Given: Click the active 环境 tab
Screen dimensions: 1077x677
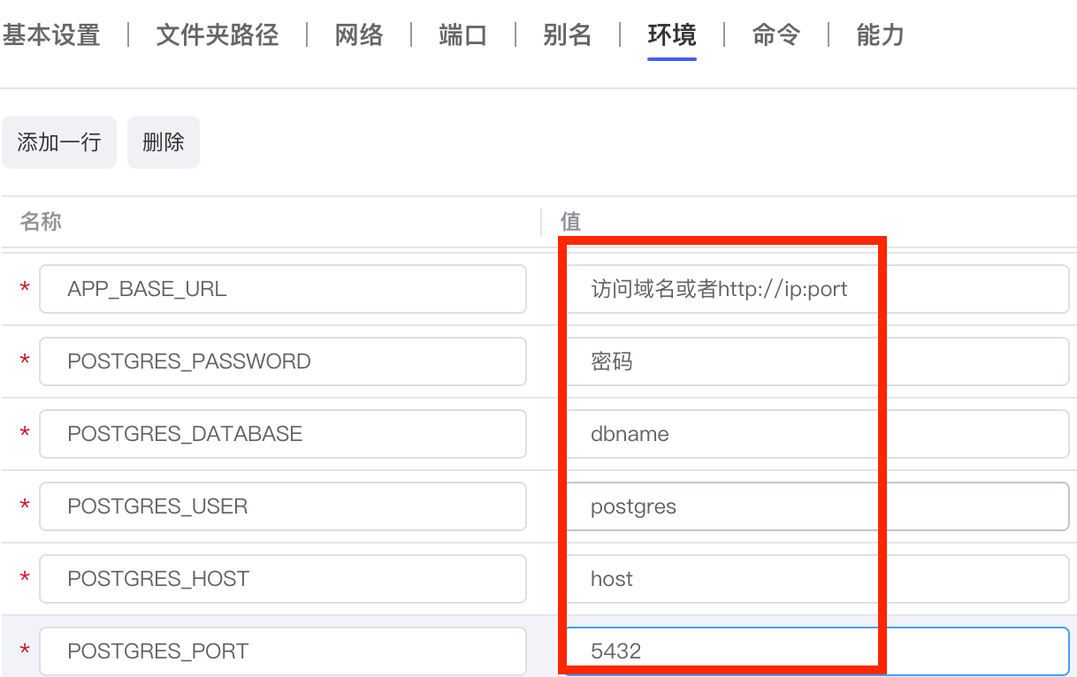Looking at the screenshot, I should (x=671, y=35).
